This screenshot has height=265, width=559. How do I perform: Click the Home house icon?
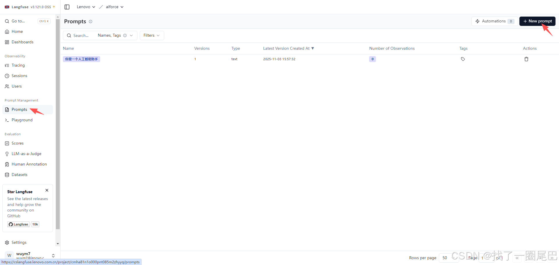pos(7,32)
